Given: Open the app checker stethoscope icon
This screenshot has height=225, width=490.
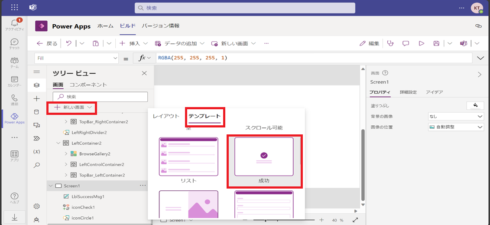Looking at the screenshot, I should (x=390, y=43).
